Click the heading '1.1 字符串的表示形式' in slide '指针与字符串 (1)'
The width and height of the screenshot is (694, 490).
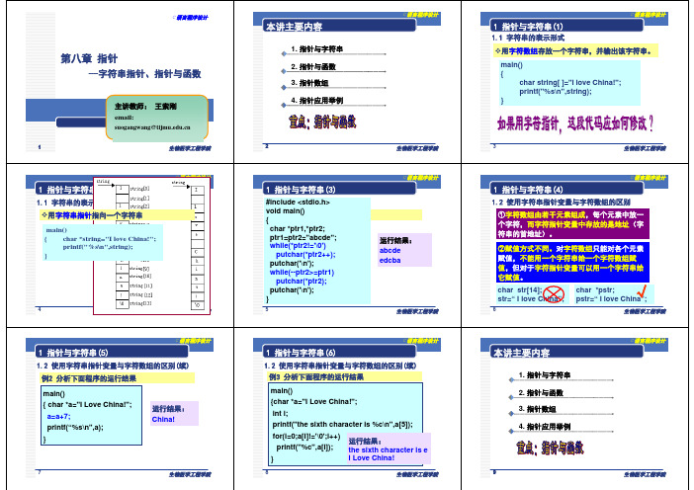click(528, 38)
